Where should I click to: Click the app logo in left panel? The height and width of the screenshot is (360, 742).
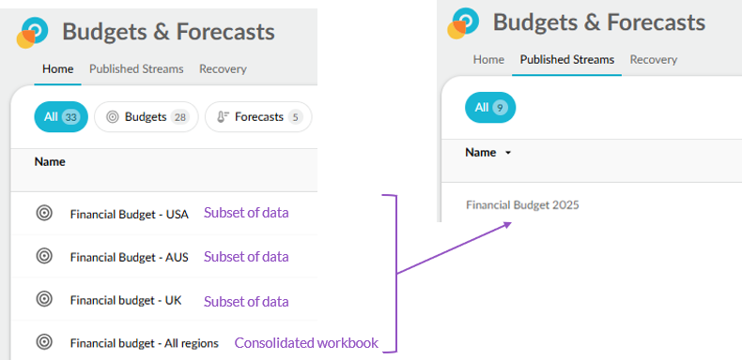click(x=32, y=33)
